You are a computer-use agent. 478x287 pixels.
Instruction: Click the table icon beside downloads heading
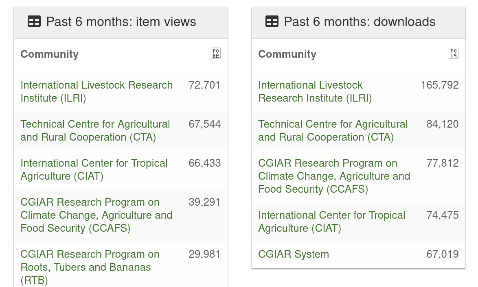click(x=272, y=22)
